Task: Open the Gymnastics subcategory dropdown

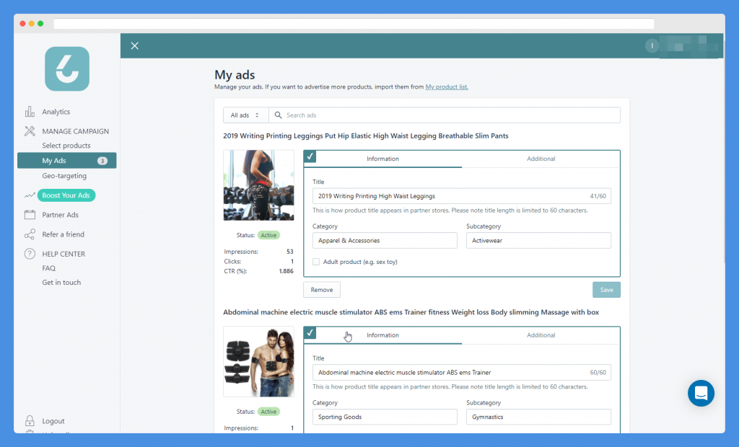Action: tap(538, 417)
